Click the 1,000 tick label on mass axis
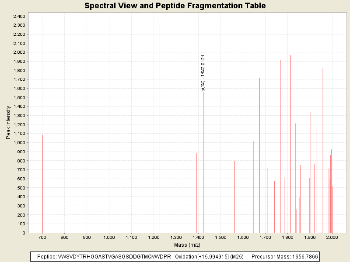The height and width of the screenshot is (262, 350). click(109, 237)
